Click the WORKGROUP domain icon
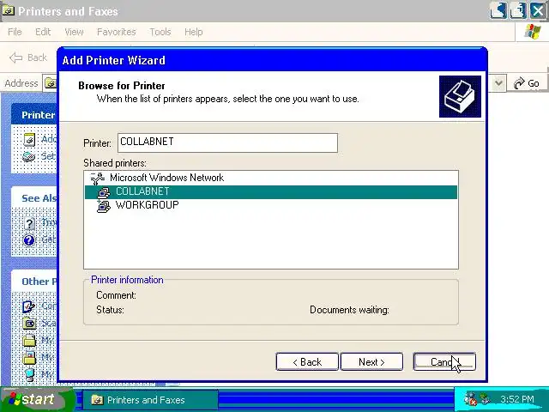 click(x=104, y=206)
